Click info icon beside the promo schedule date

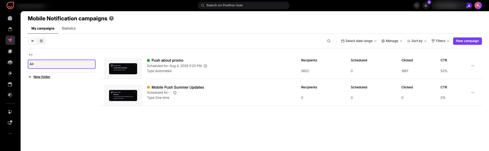205,66
